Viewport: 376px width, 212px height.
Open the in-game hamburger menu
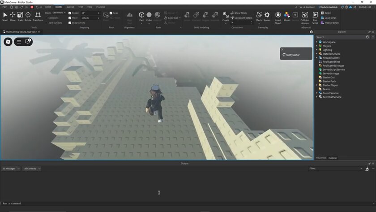tap(19, 42)
